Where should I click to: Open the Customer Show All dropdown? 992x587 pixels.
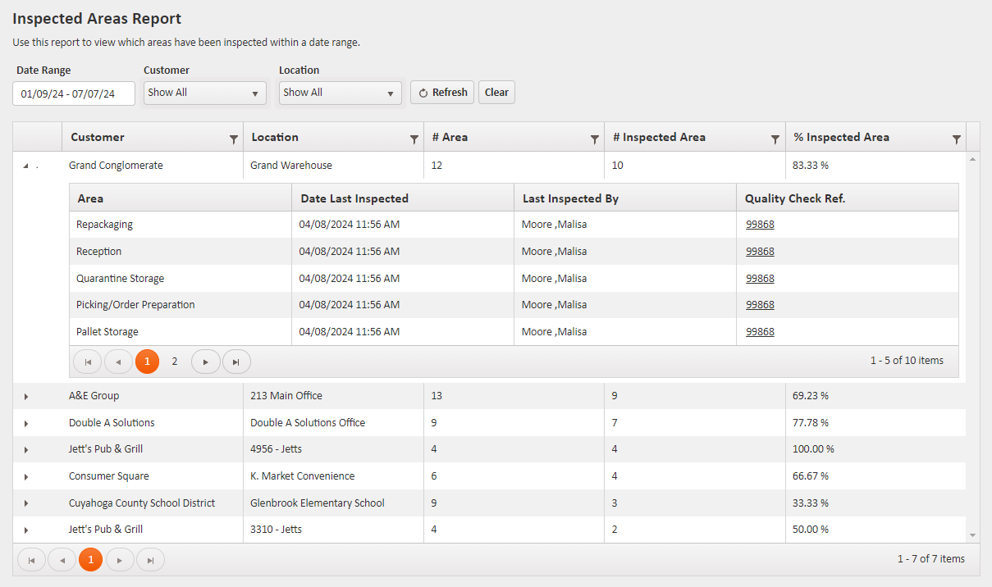(204, 93)
